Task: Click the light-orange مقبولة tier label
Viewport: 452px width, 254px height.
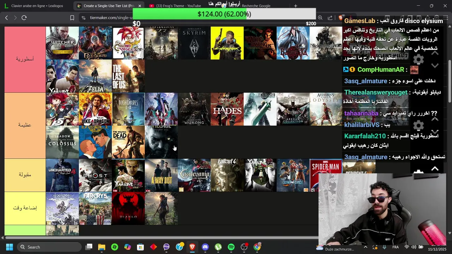Action: [25, 175]
